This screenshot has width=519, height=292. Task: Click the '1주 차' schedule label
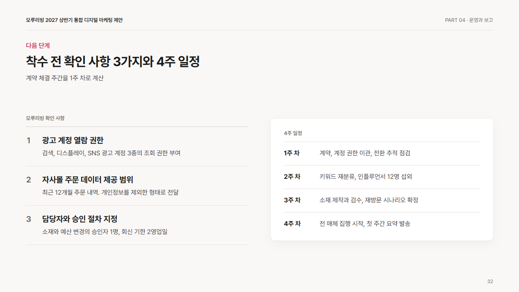(292, 153)
